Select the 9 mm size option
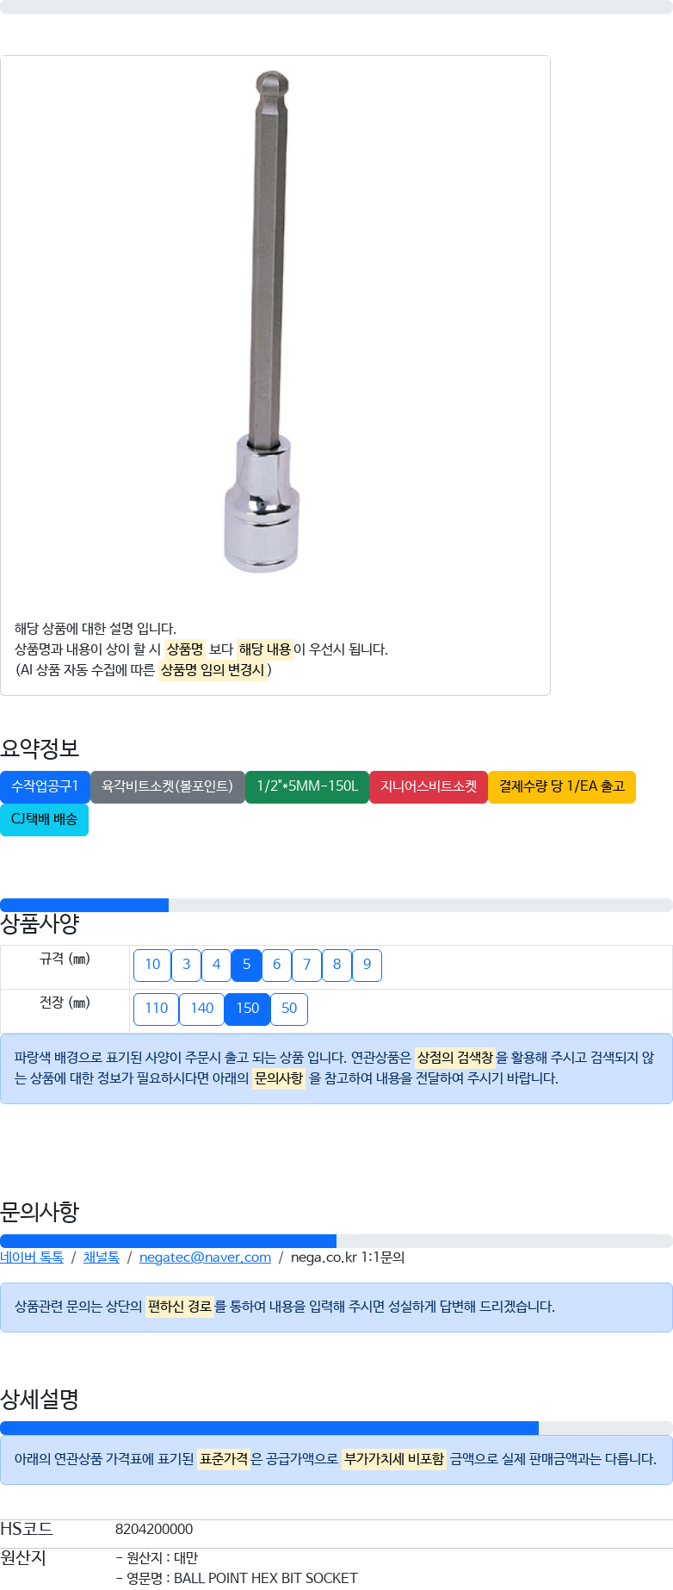Image resolution: width=673 pixels, height=1590 pixels. (x=367, y=965)
